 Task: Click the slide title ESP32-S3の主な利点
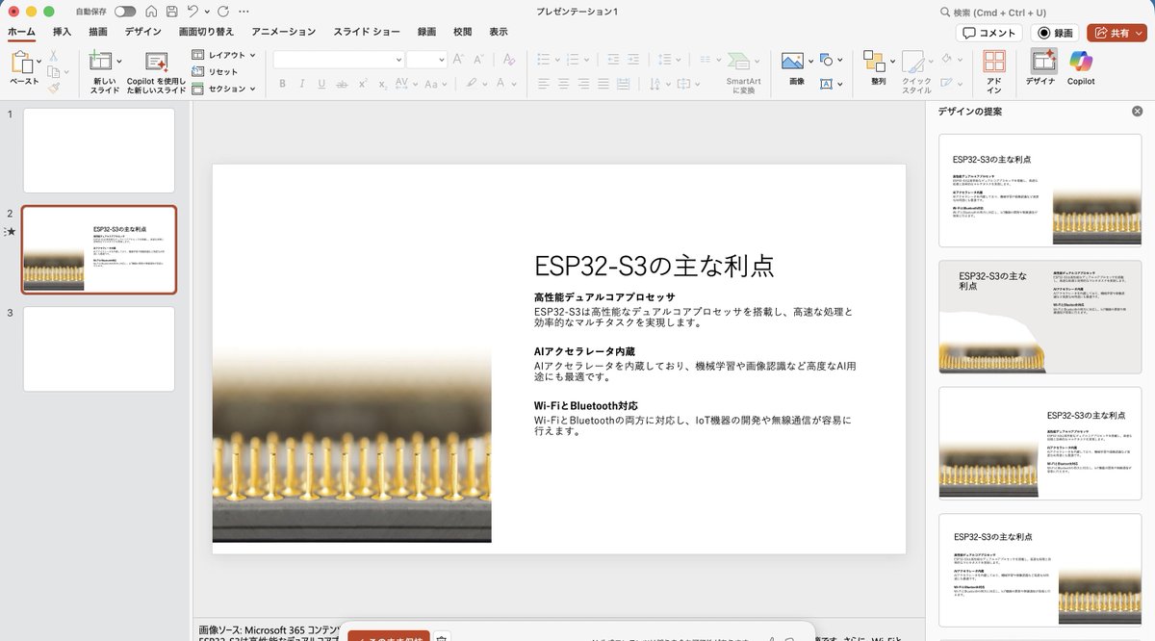coord(654,266)
